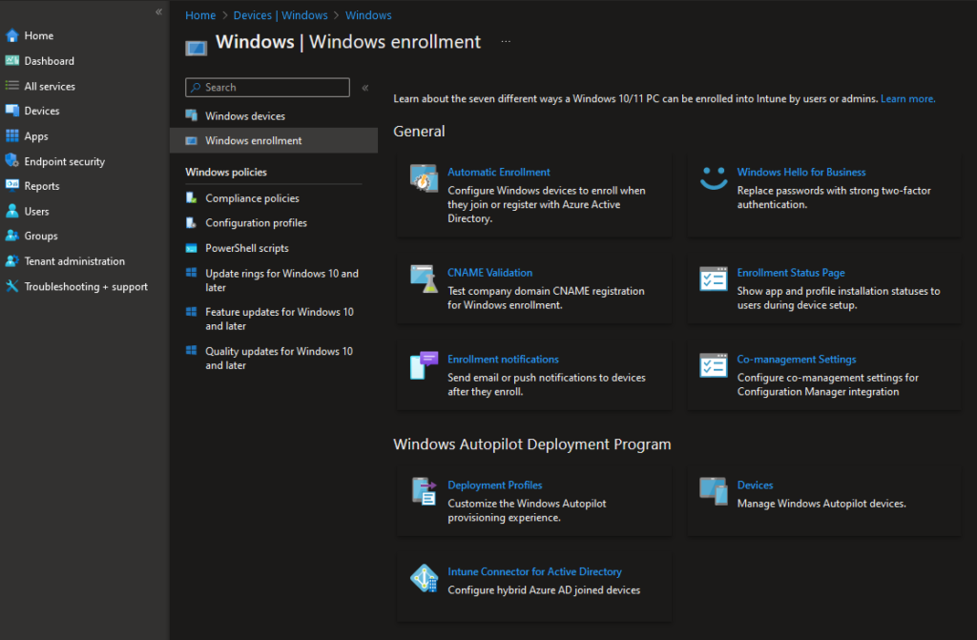Image resolution: width=977 pixels, height=640 pixels.
Task: Click the Configuration profiles icon
Action: point(191,222)
